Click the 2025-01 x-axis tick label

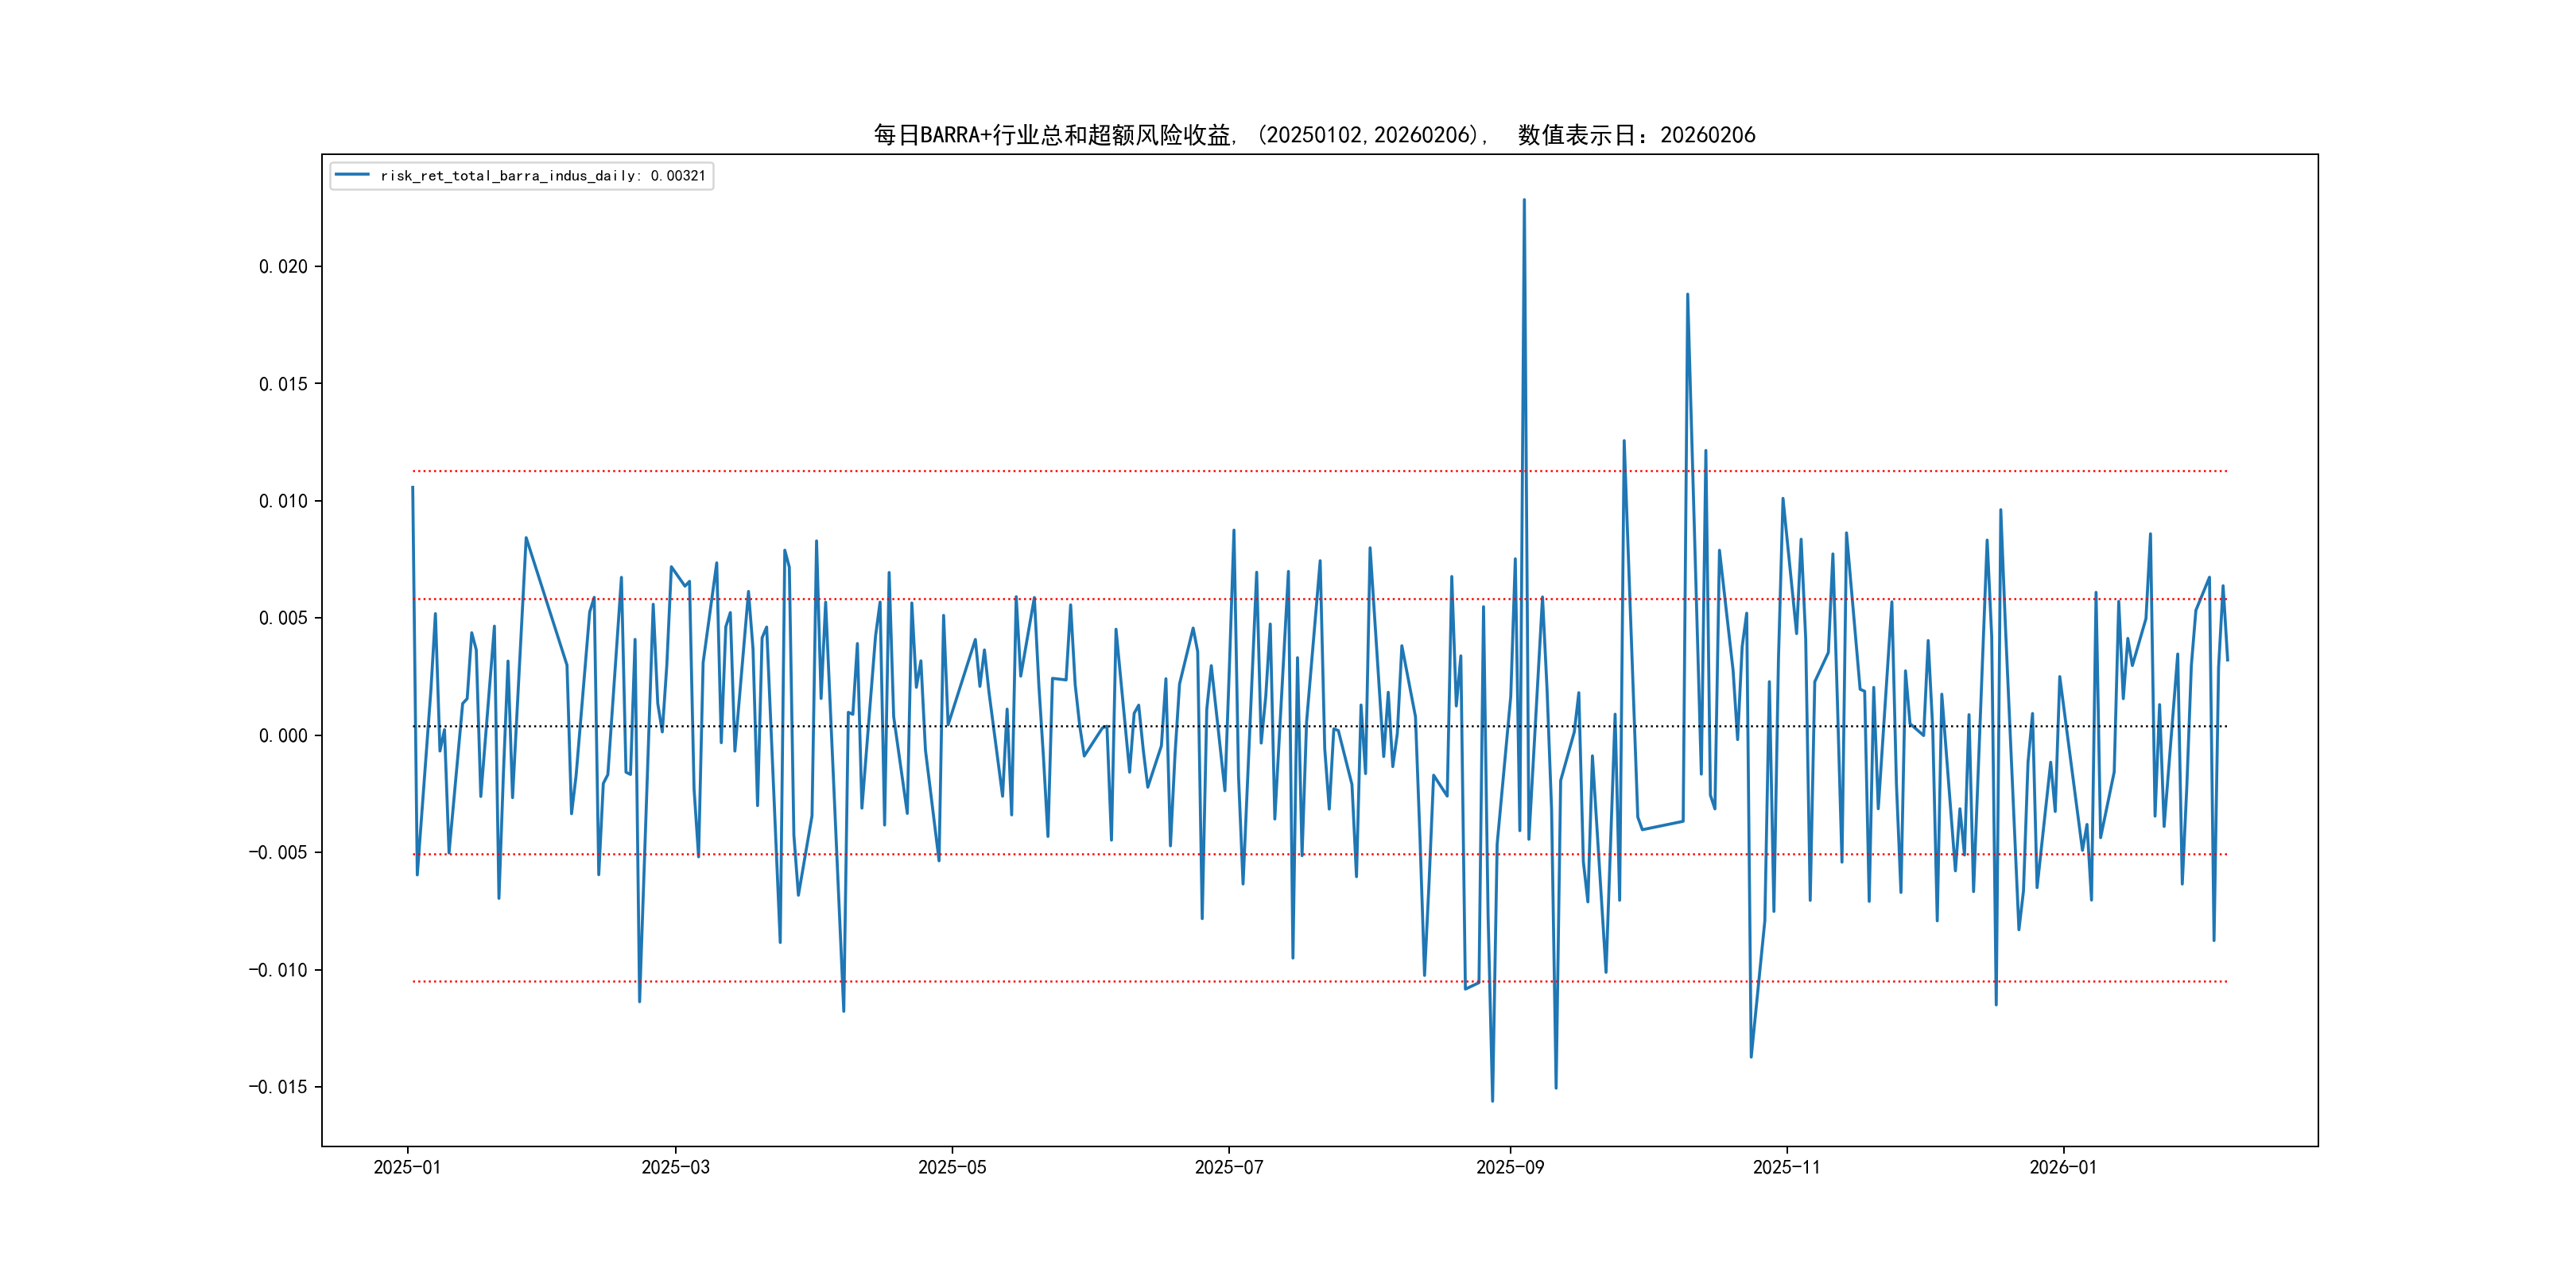pos(407,1167)
